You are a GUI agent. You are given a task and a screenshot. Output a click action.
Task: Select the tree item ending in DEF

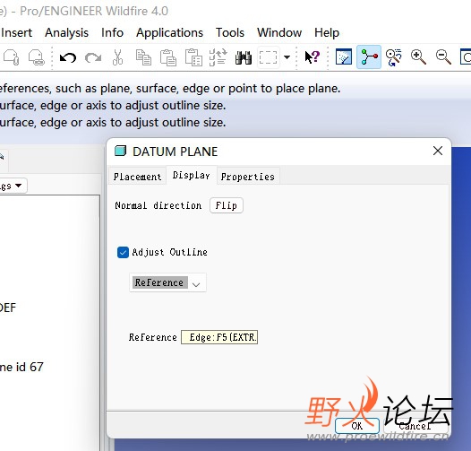[x=8, y=308]
